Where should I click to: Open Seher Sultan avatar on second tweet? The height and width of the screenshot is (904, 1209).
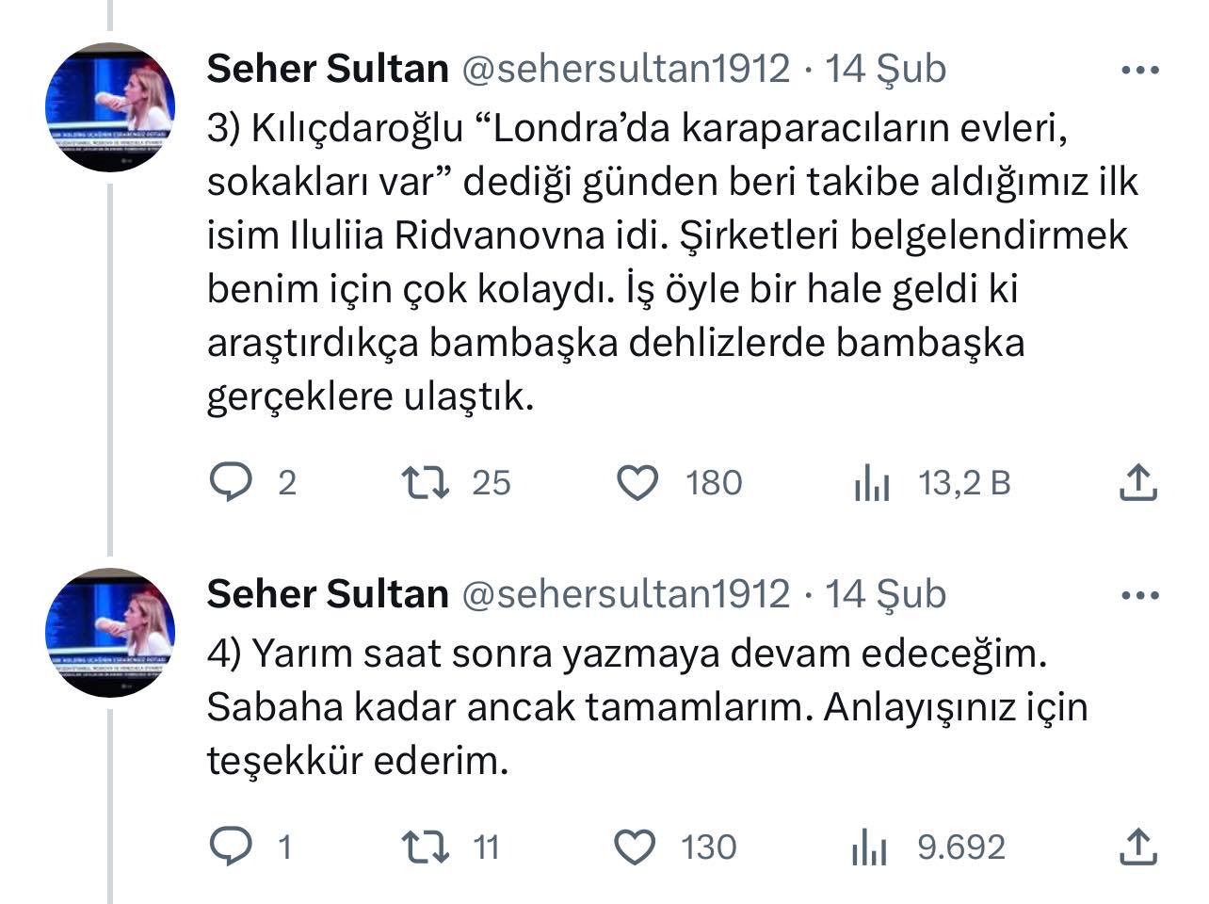point(111,633)
